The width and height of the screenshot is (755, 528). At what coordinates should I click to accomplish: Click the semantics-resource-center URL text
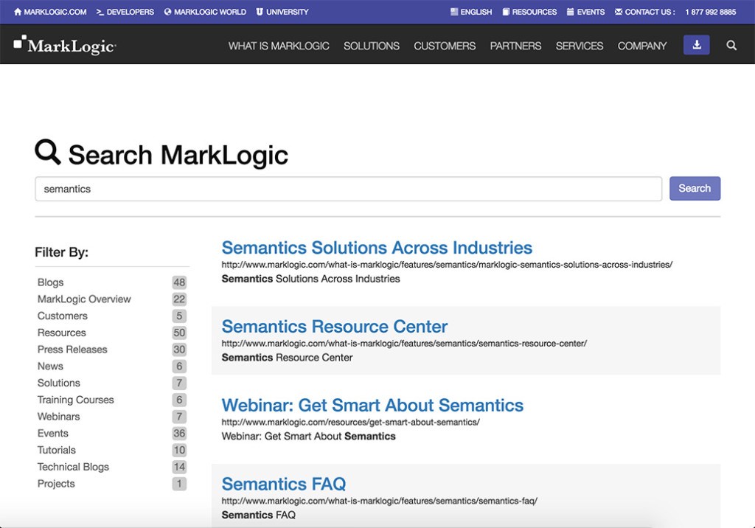[x=404, y=344]
